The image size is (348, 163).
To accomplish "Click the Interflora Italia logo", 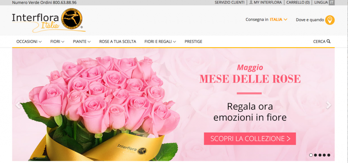I will tap(49, 20).
